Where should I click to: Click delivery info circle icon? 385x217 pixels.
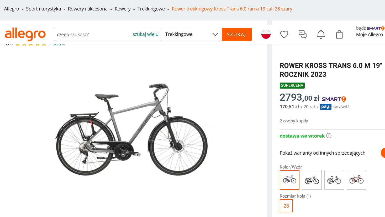(x=329, y=136)
